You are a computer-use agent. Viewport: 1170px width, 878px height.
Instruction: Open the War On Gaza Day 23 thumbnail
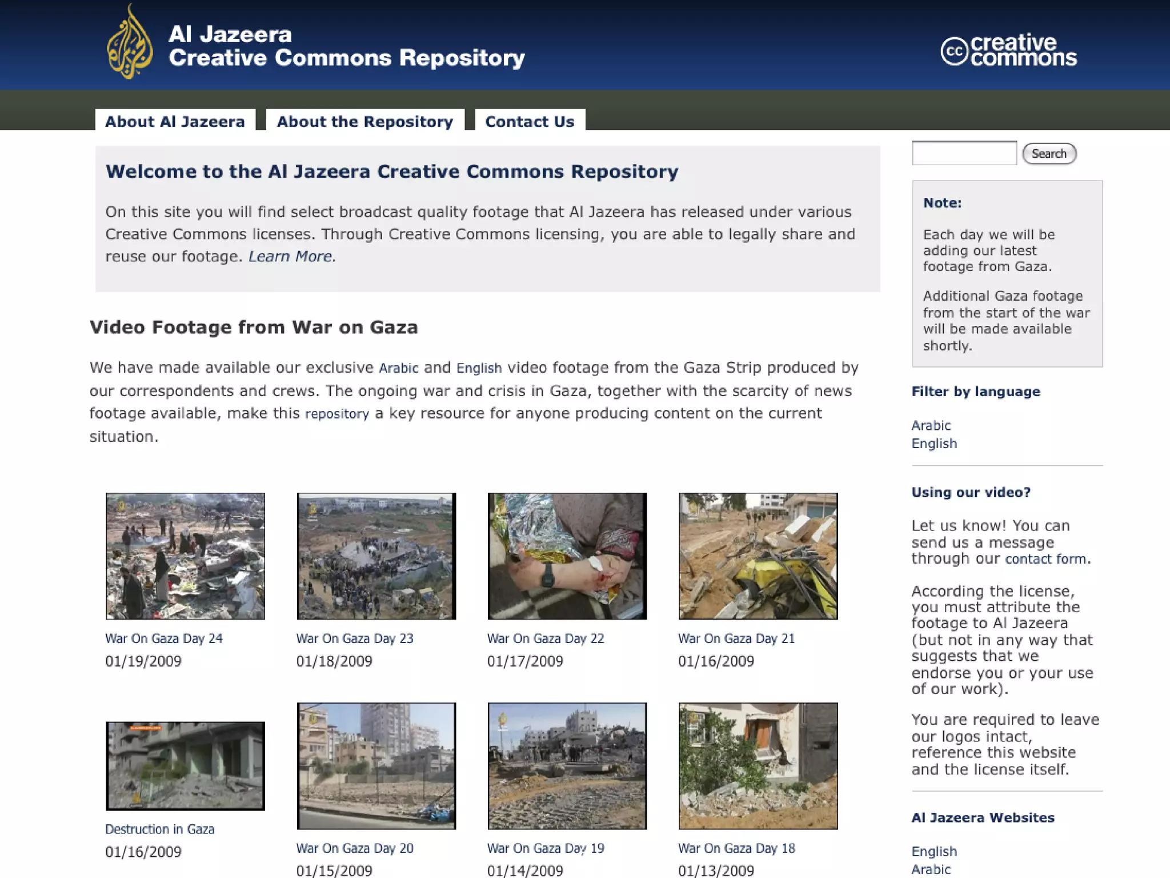point(376,556)
